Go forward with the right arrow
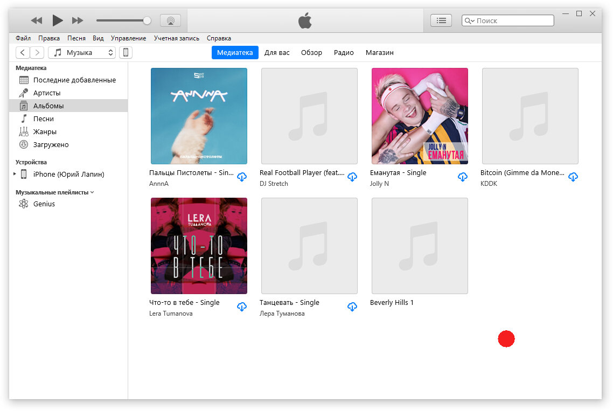The image size is (613, 411). pyautogui.click(x=37, y=52)
